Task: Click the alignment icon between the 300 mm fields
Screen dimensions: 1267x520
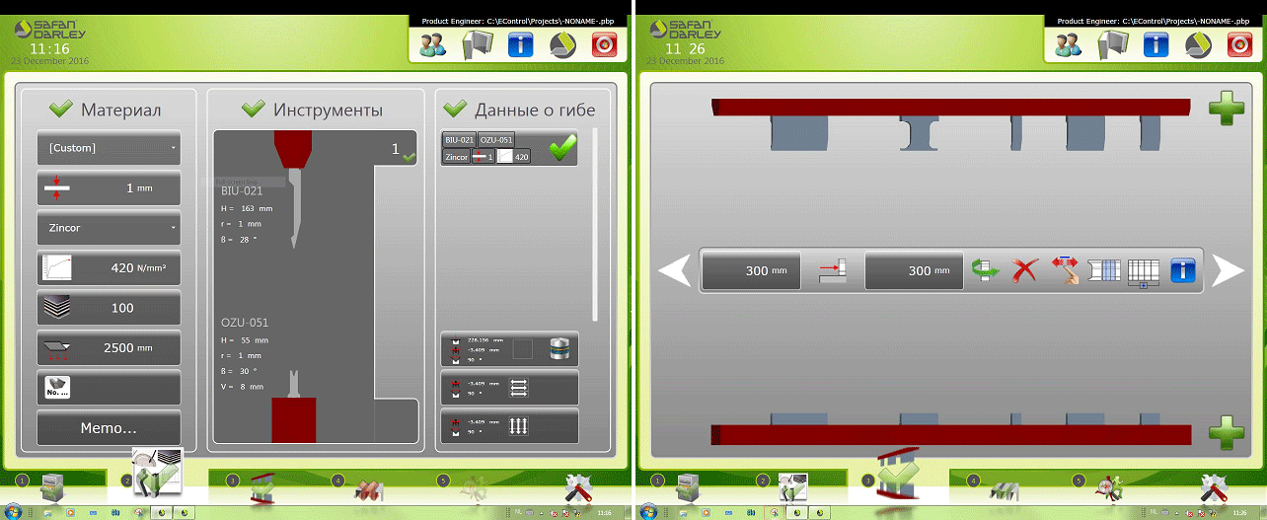Action: pyautogui.click(x=833, y=270)
